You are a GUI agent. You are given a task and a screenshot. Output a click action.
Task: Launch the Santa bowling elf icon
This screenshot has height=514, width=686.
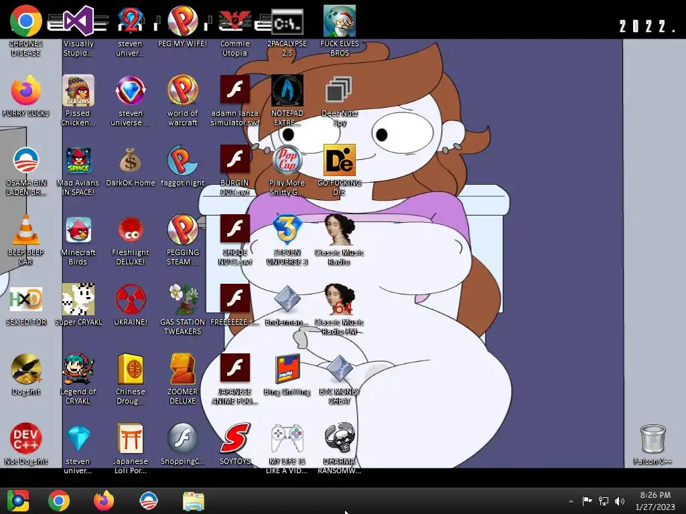(339, 21)
